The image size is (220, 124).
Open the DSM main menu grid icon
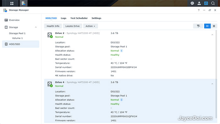(x=12, y=3)
